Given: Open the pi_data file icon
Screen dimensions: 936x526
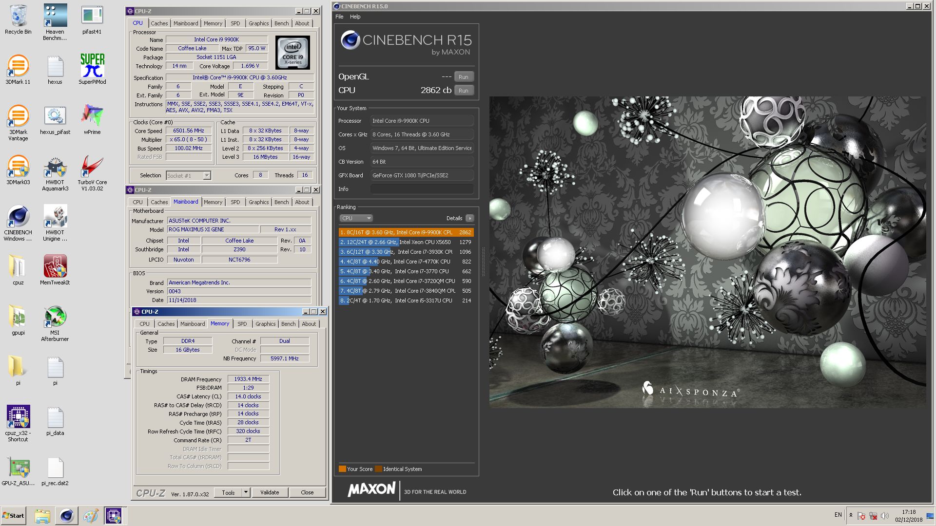Looking at the screenshot, I should 55,421.
